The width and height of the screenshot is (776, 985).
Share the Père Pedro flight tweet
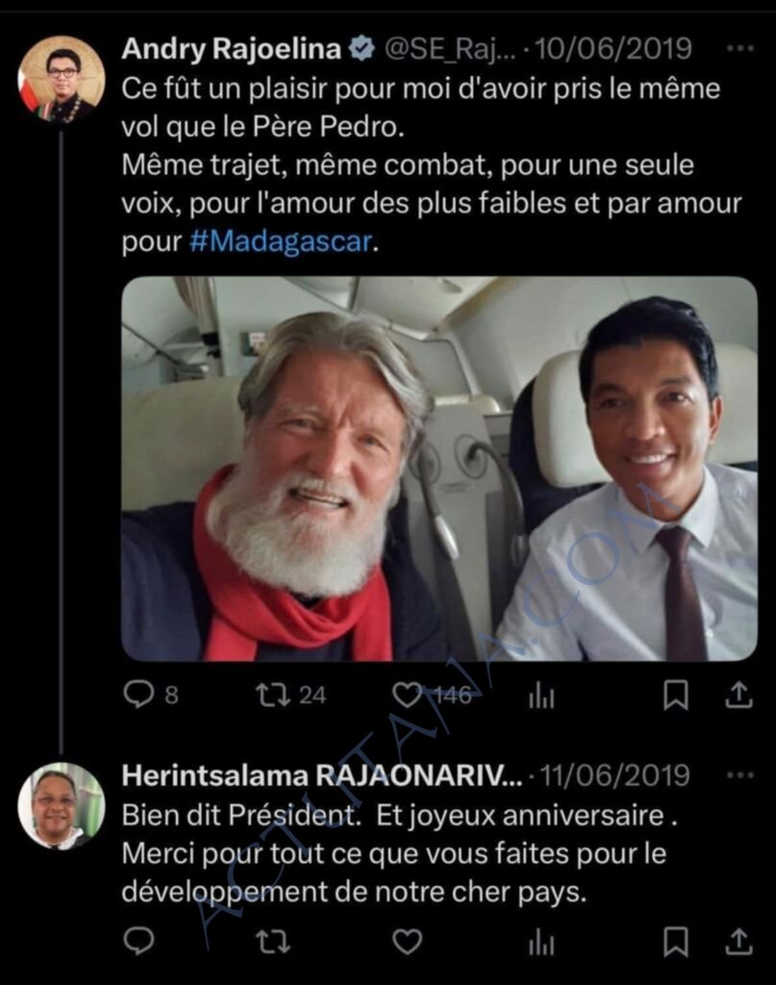(738, 695)
